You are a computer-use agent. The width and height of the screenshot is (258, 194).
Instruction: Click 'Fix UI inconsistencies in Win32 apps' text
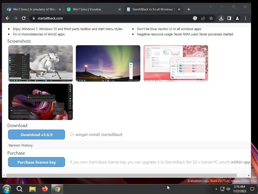pos(39,34)
